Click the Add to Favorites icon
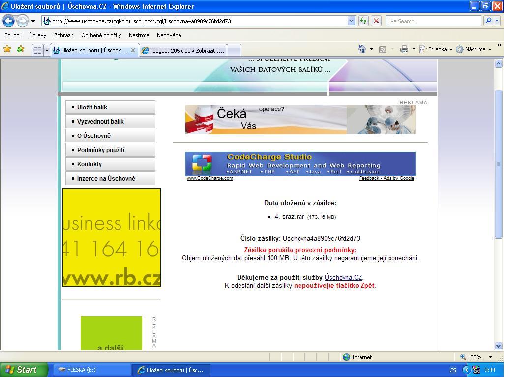510x377 pixels. [20, 49]
